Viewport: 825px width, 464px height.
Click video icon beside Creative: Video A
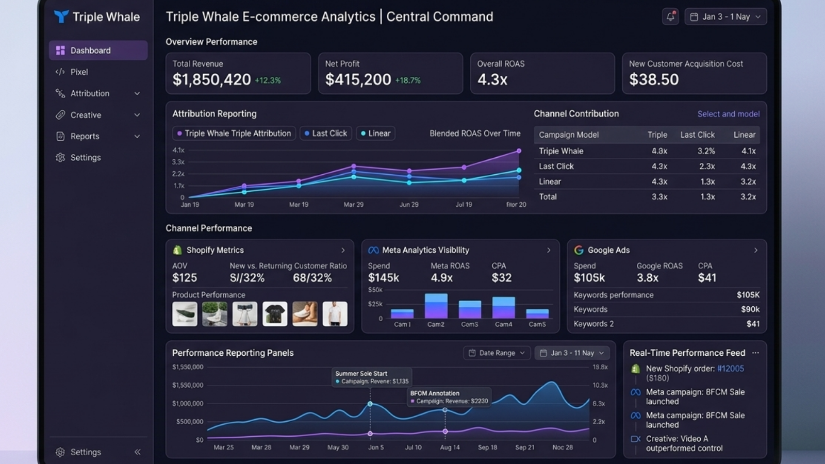pyautogui.click(x=636, y=439)
